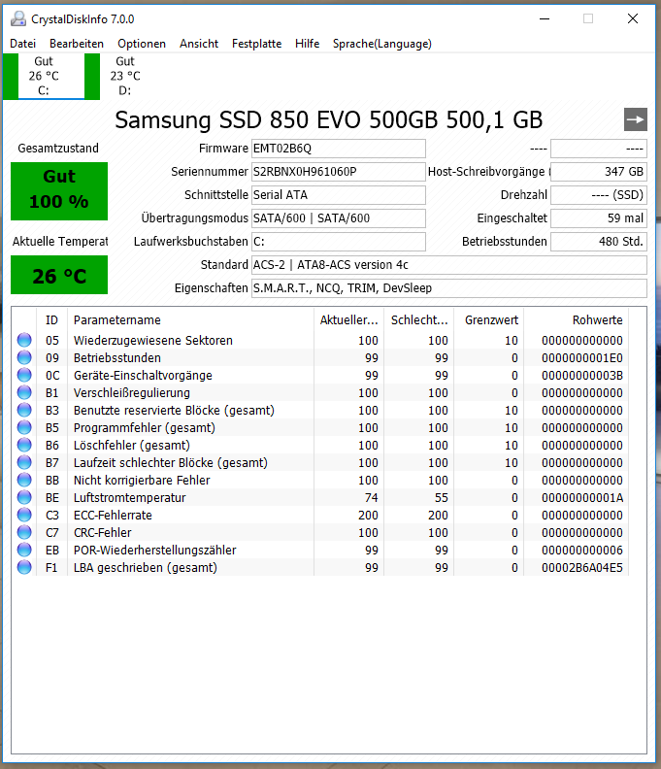The image size is (661, 769).
Task: Click the Firmware field EMT02B6Q
Action: point(339,149)
